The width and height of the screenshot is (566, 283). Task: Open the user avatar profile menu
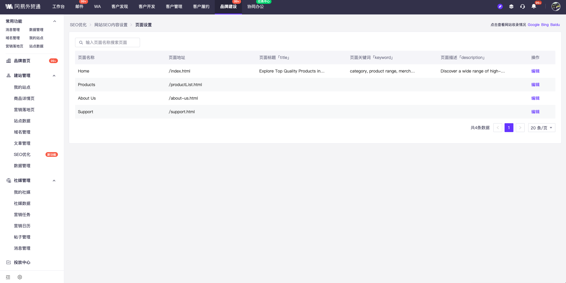556,6
